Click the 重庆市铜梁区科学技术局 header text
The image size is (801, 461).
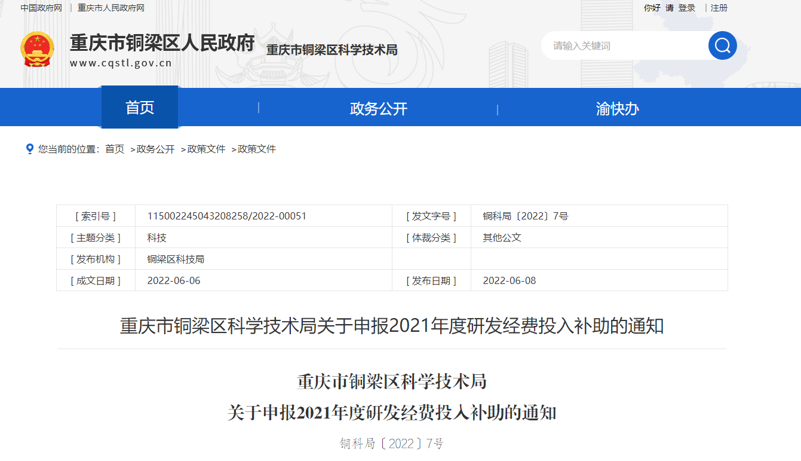point(332,50)
